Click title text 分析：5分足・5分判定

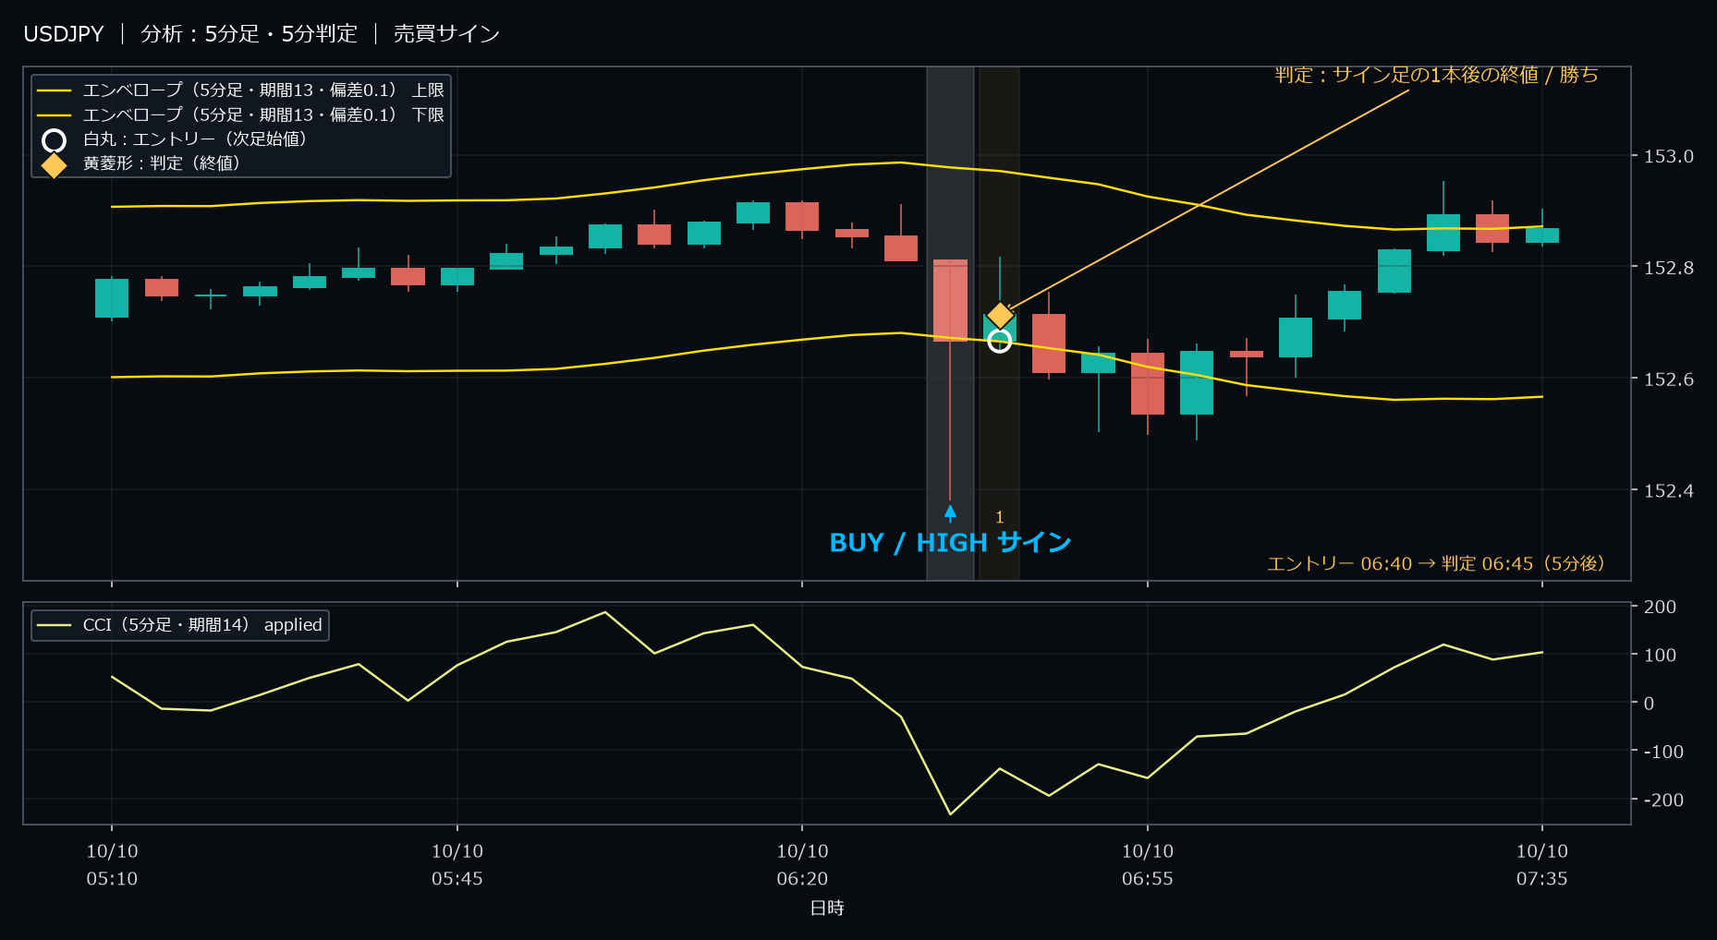click(249, 34)
